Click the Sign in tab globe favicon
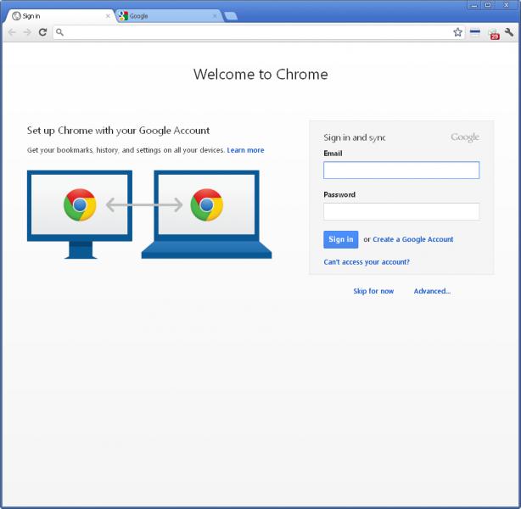Viewport: 521px width, 509px height. (16, 16)
